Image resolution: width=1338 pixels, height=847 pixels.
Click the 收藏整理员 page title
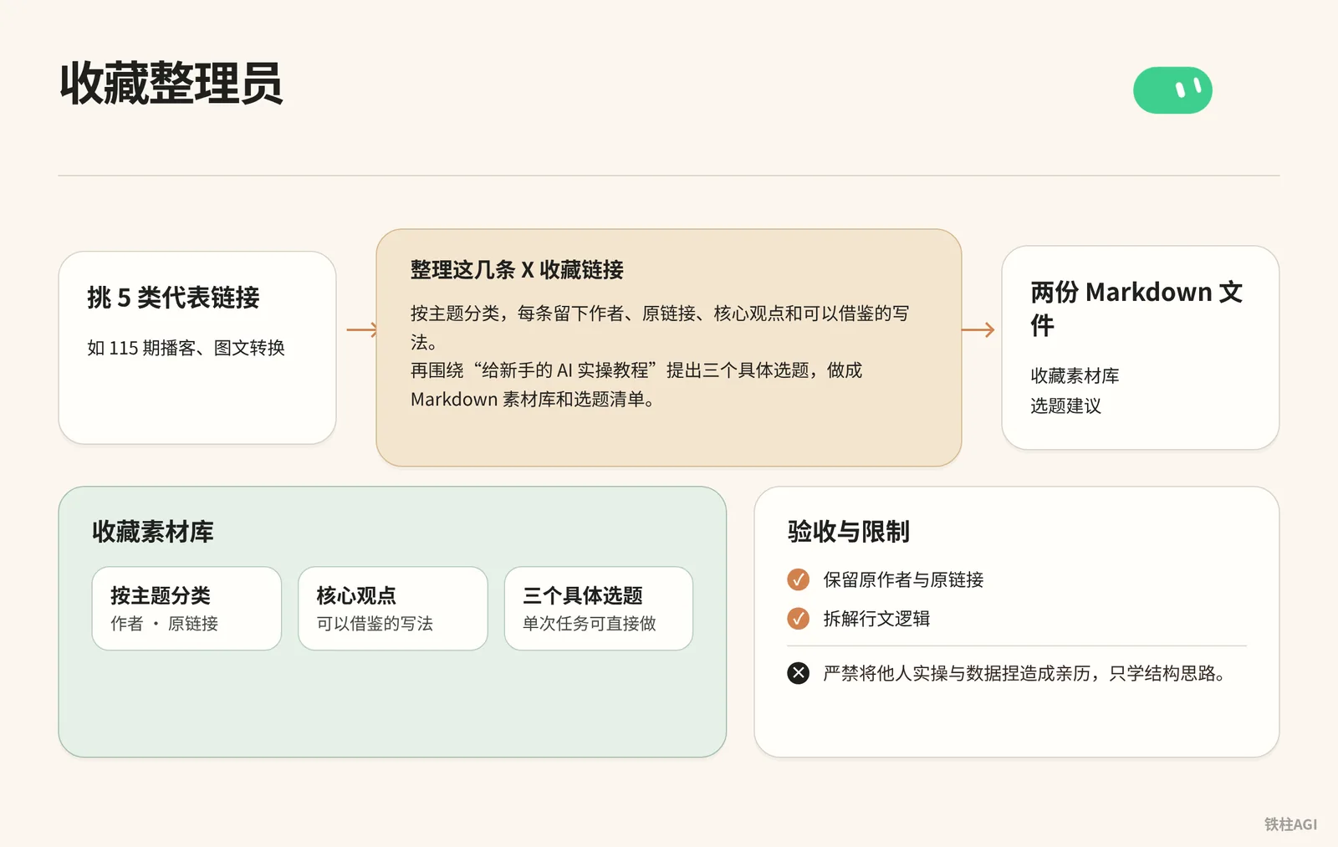point(171,84)
